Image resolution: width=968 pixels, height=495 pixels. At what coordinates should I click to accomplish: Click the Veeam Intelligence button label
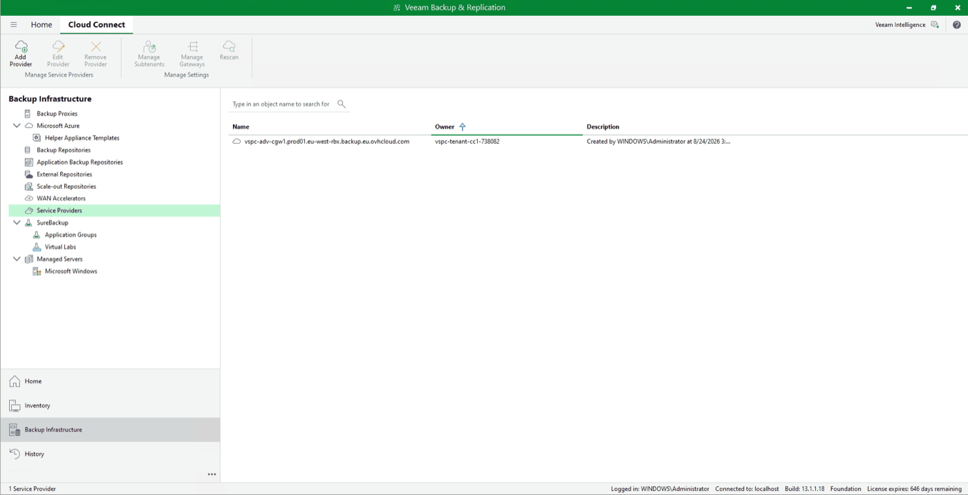[900, 24]
